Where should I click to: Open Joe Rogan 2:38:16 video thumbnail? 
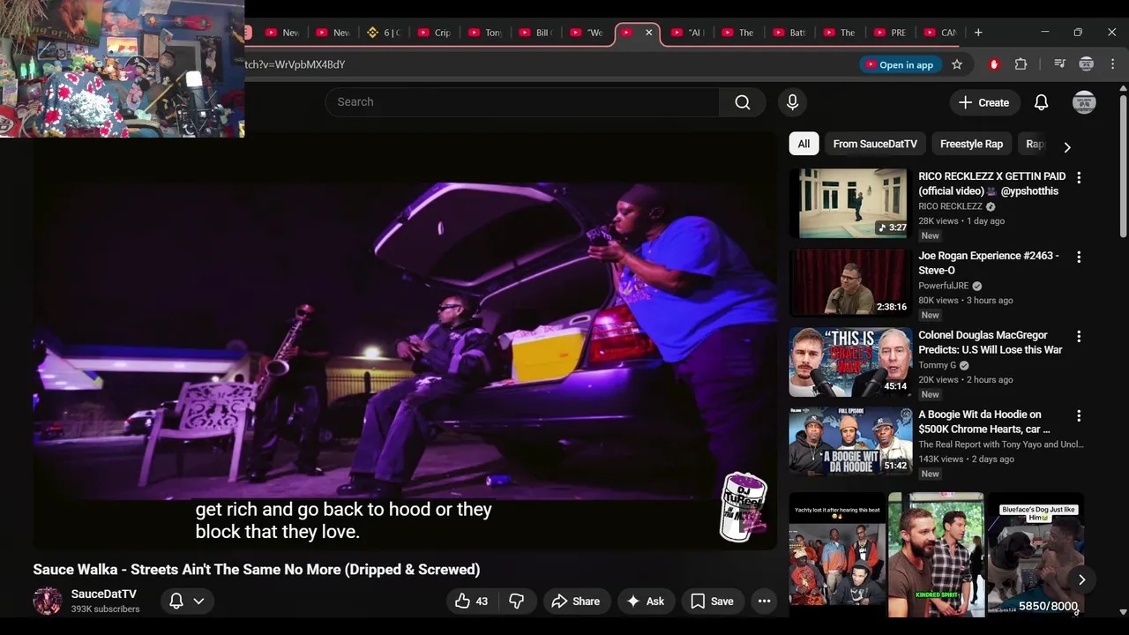point(850,282)
